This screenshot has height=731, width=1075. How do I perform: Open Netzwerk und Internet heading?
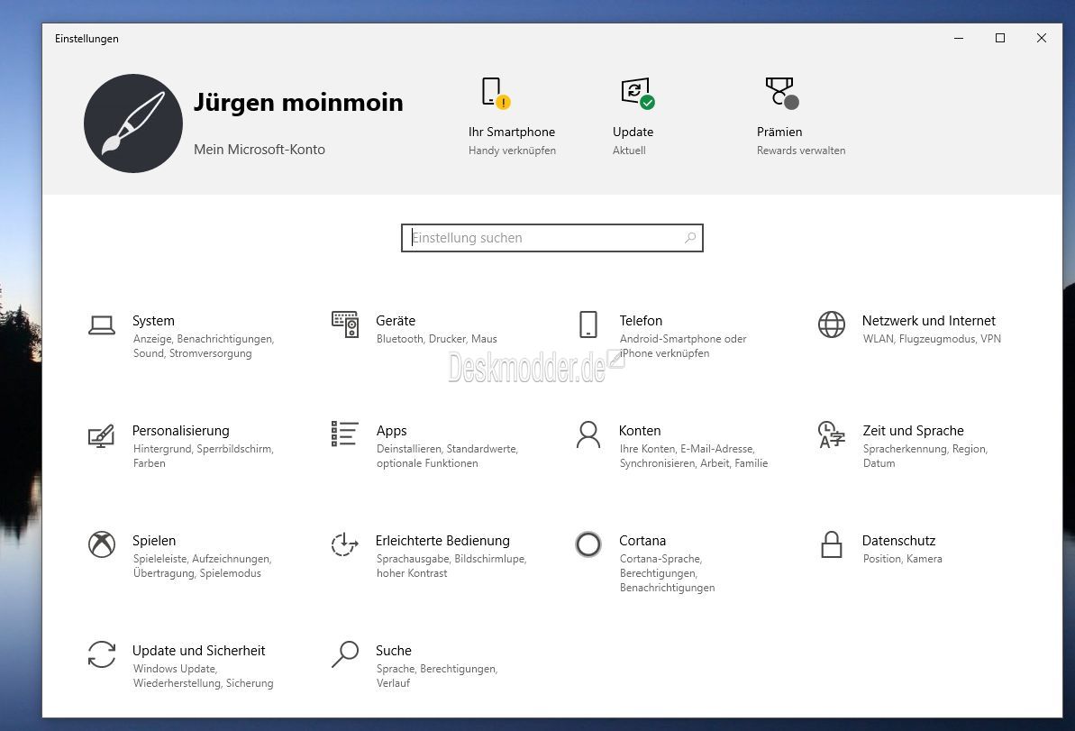(929, 321)
